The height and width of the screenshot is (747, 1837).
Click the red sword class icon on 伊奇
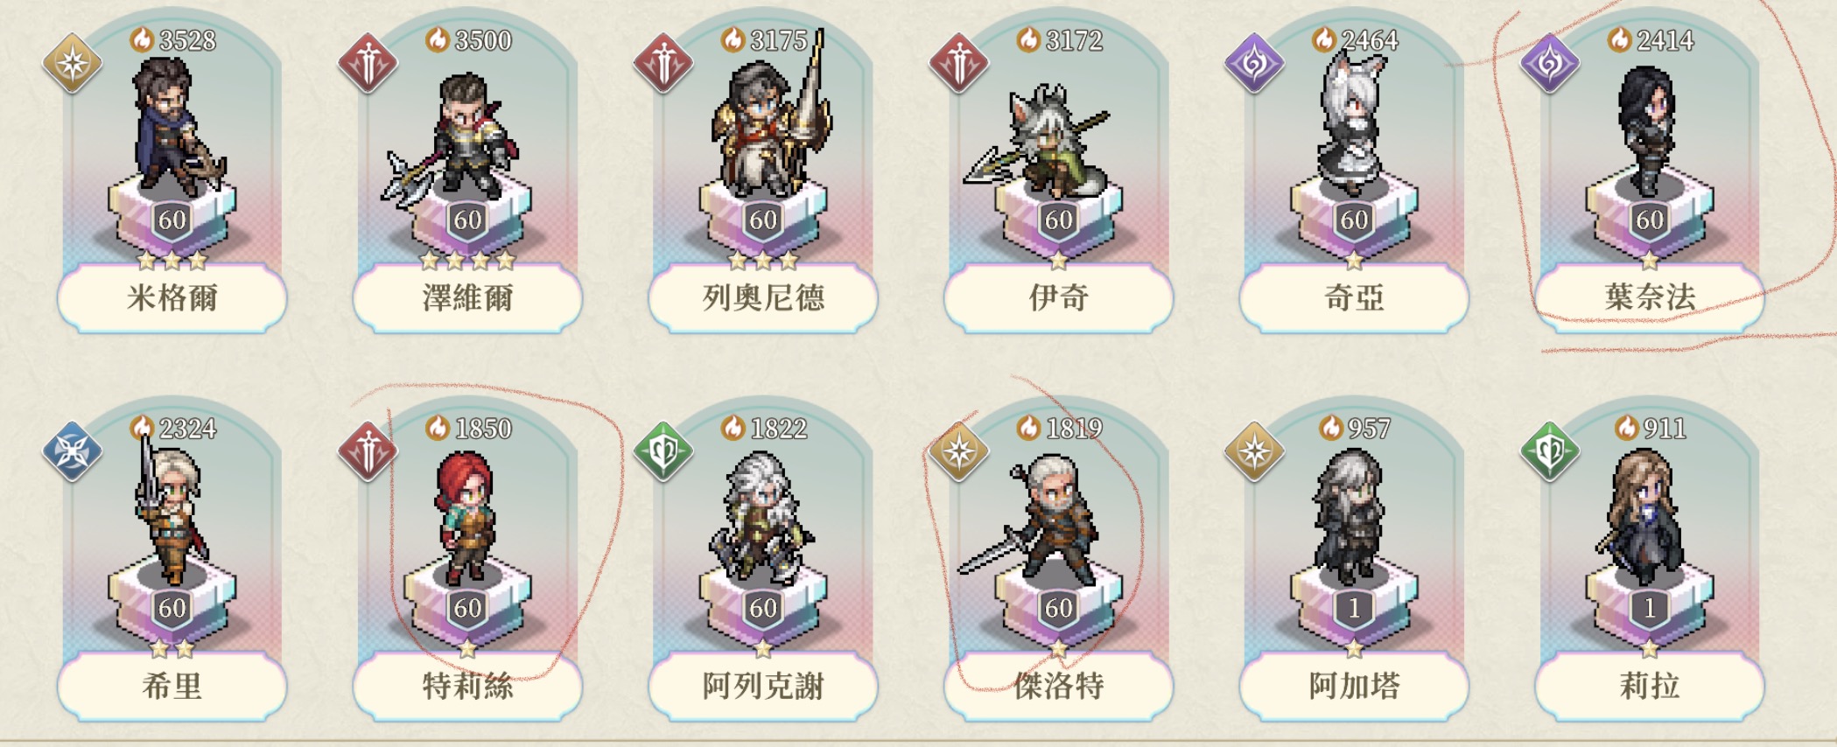pos(959,63)
